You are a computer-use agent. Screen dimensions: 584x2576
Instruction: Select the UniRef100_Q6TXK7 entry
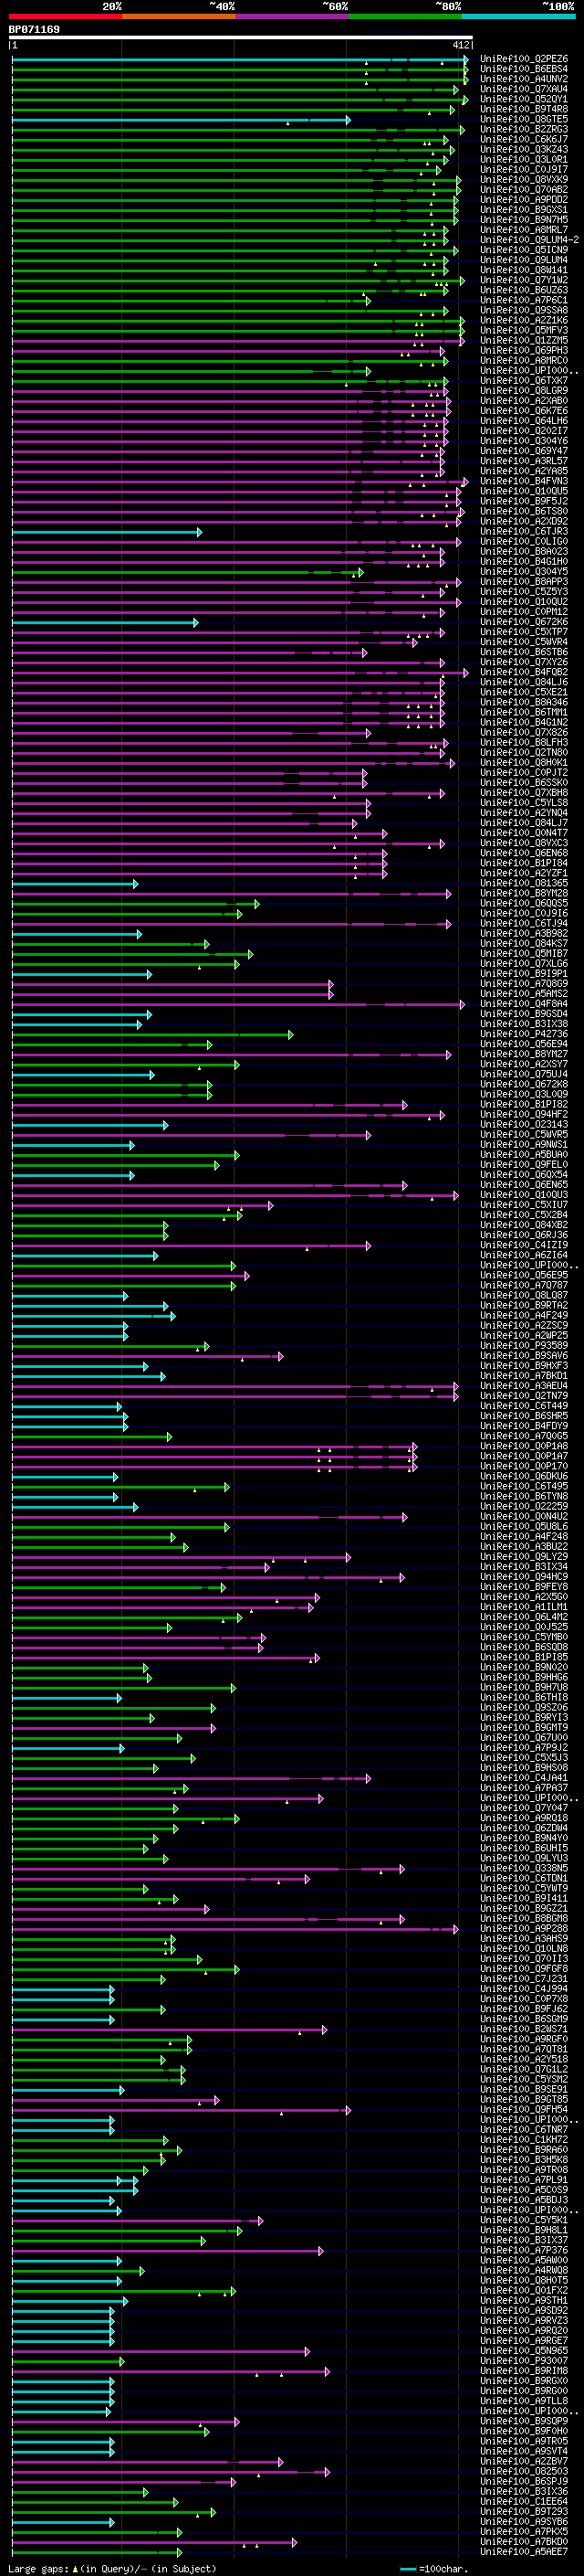coord(524,380)
